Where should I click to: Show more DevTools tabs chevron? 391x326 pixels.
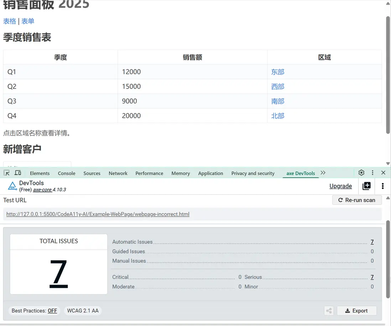click(x=323, y=173)
